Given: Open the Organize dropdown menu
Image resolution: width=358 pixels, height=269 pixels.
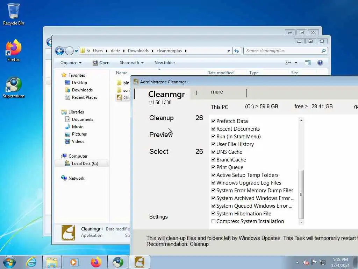Looking at the screenshot, I should point(71,63).
